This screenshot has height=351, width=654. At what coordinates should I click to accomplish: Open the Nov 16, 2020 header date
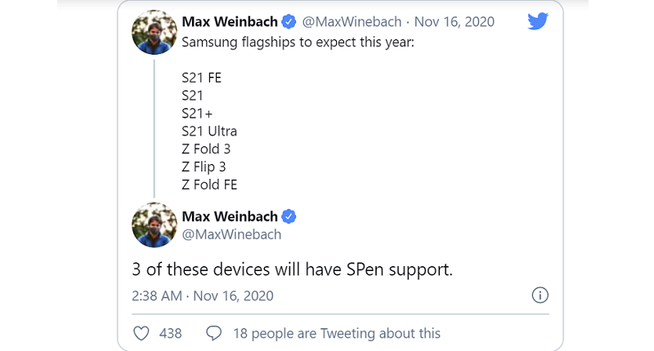click(x=455, y=22)
